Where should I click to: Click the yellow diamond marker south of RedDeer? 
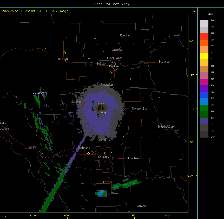tap(110, 73)
